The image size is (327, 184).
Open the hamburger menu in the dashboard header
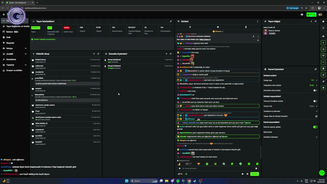[4, 15]
